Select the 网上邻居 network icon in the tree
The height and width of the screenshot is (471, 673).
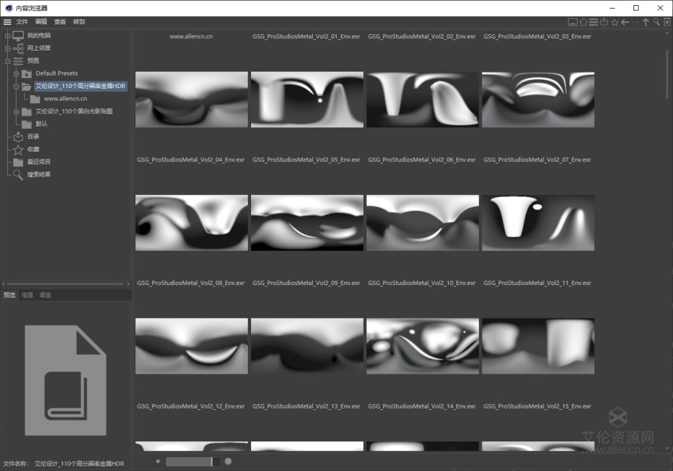[x=18, y=49]
